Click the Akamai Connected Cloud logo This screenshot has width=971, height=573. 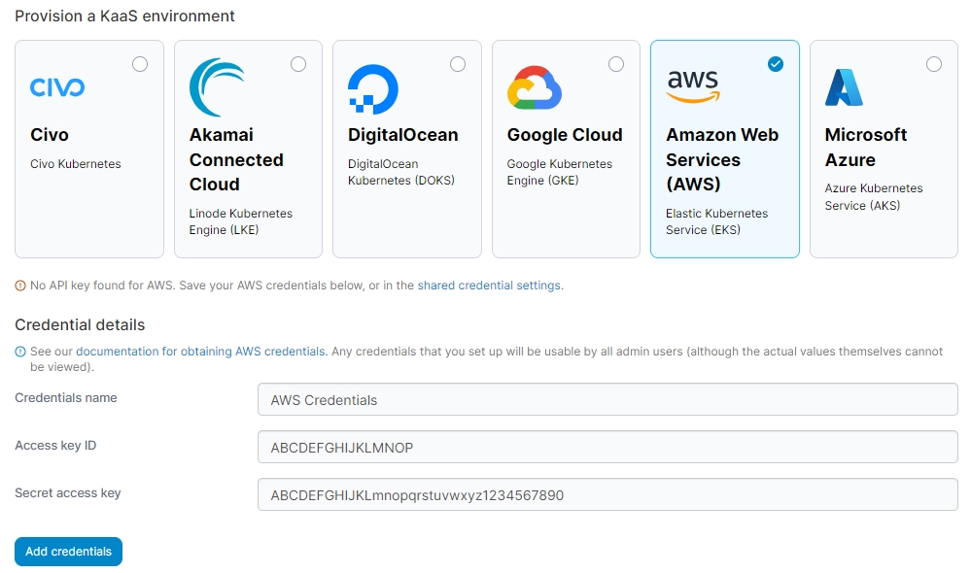[217, 87]
